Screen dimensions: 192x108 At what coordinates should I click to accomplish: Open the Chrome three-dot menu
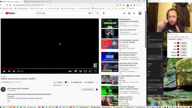pyautogui.click(x=144, y=5)
